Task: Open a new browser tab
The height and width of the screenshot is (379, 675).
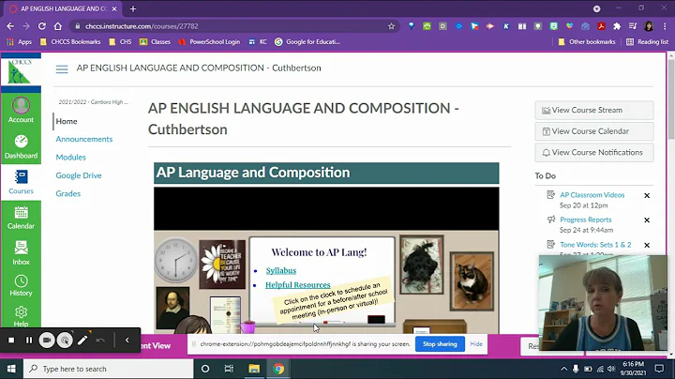Action: (x=133, y=8)
